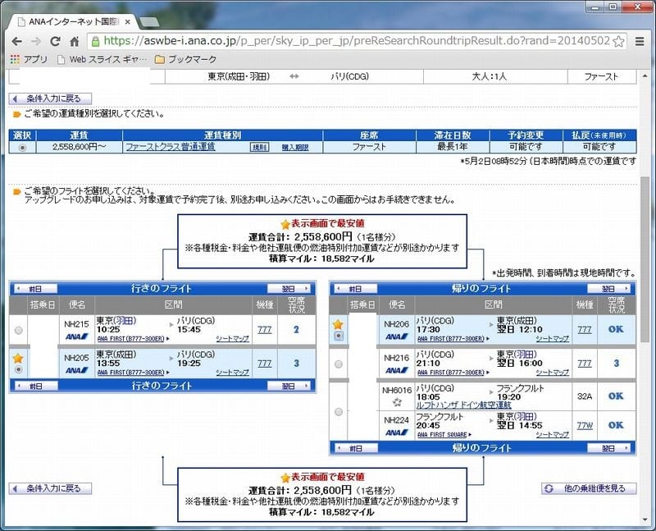
Task: Open the シートマップ seat map for NH224
Action: point(552,435)
